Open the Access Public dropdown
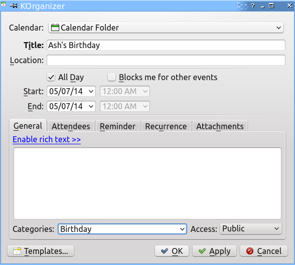Screen dimensions: 295x265 (x=251, y=229)
